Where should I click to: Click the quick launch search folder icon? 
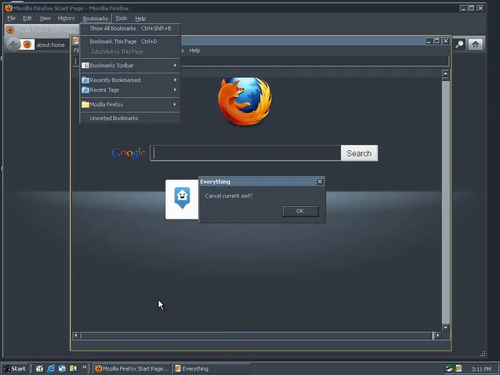[x=73, y=369]
